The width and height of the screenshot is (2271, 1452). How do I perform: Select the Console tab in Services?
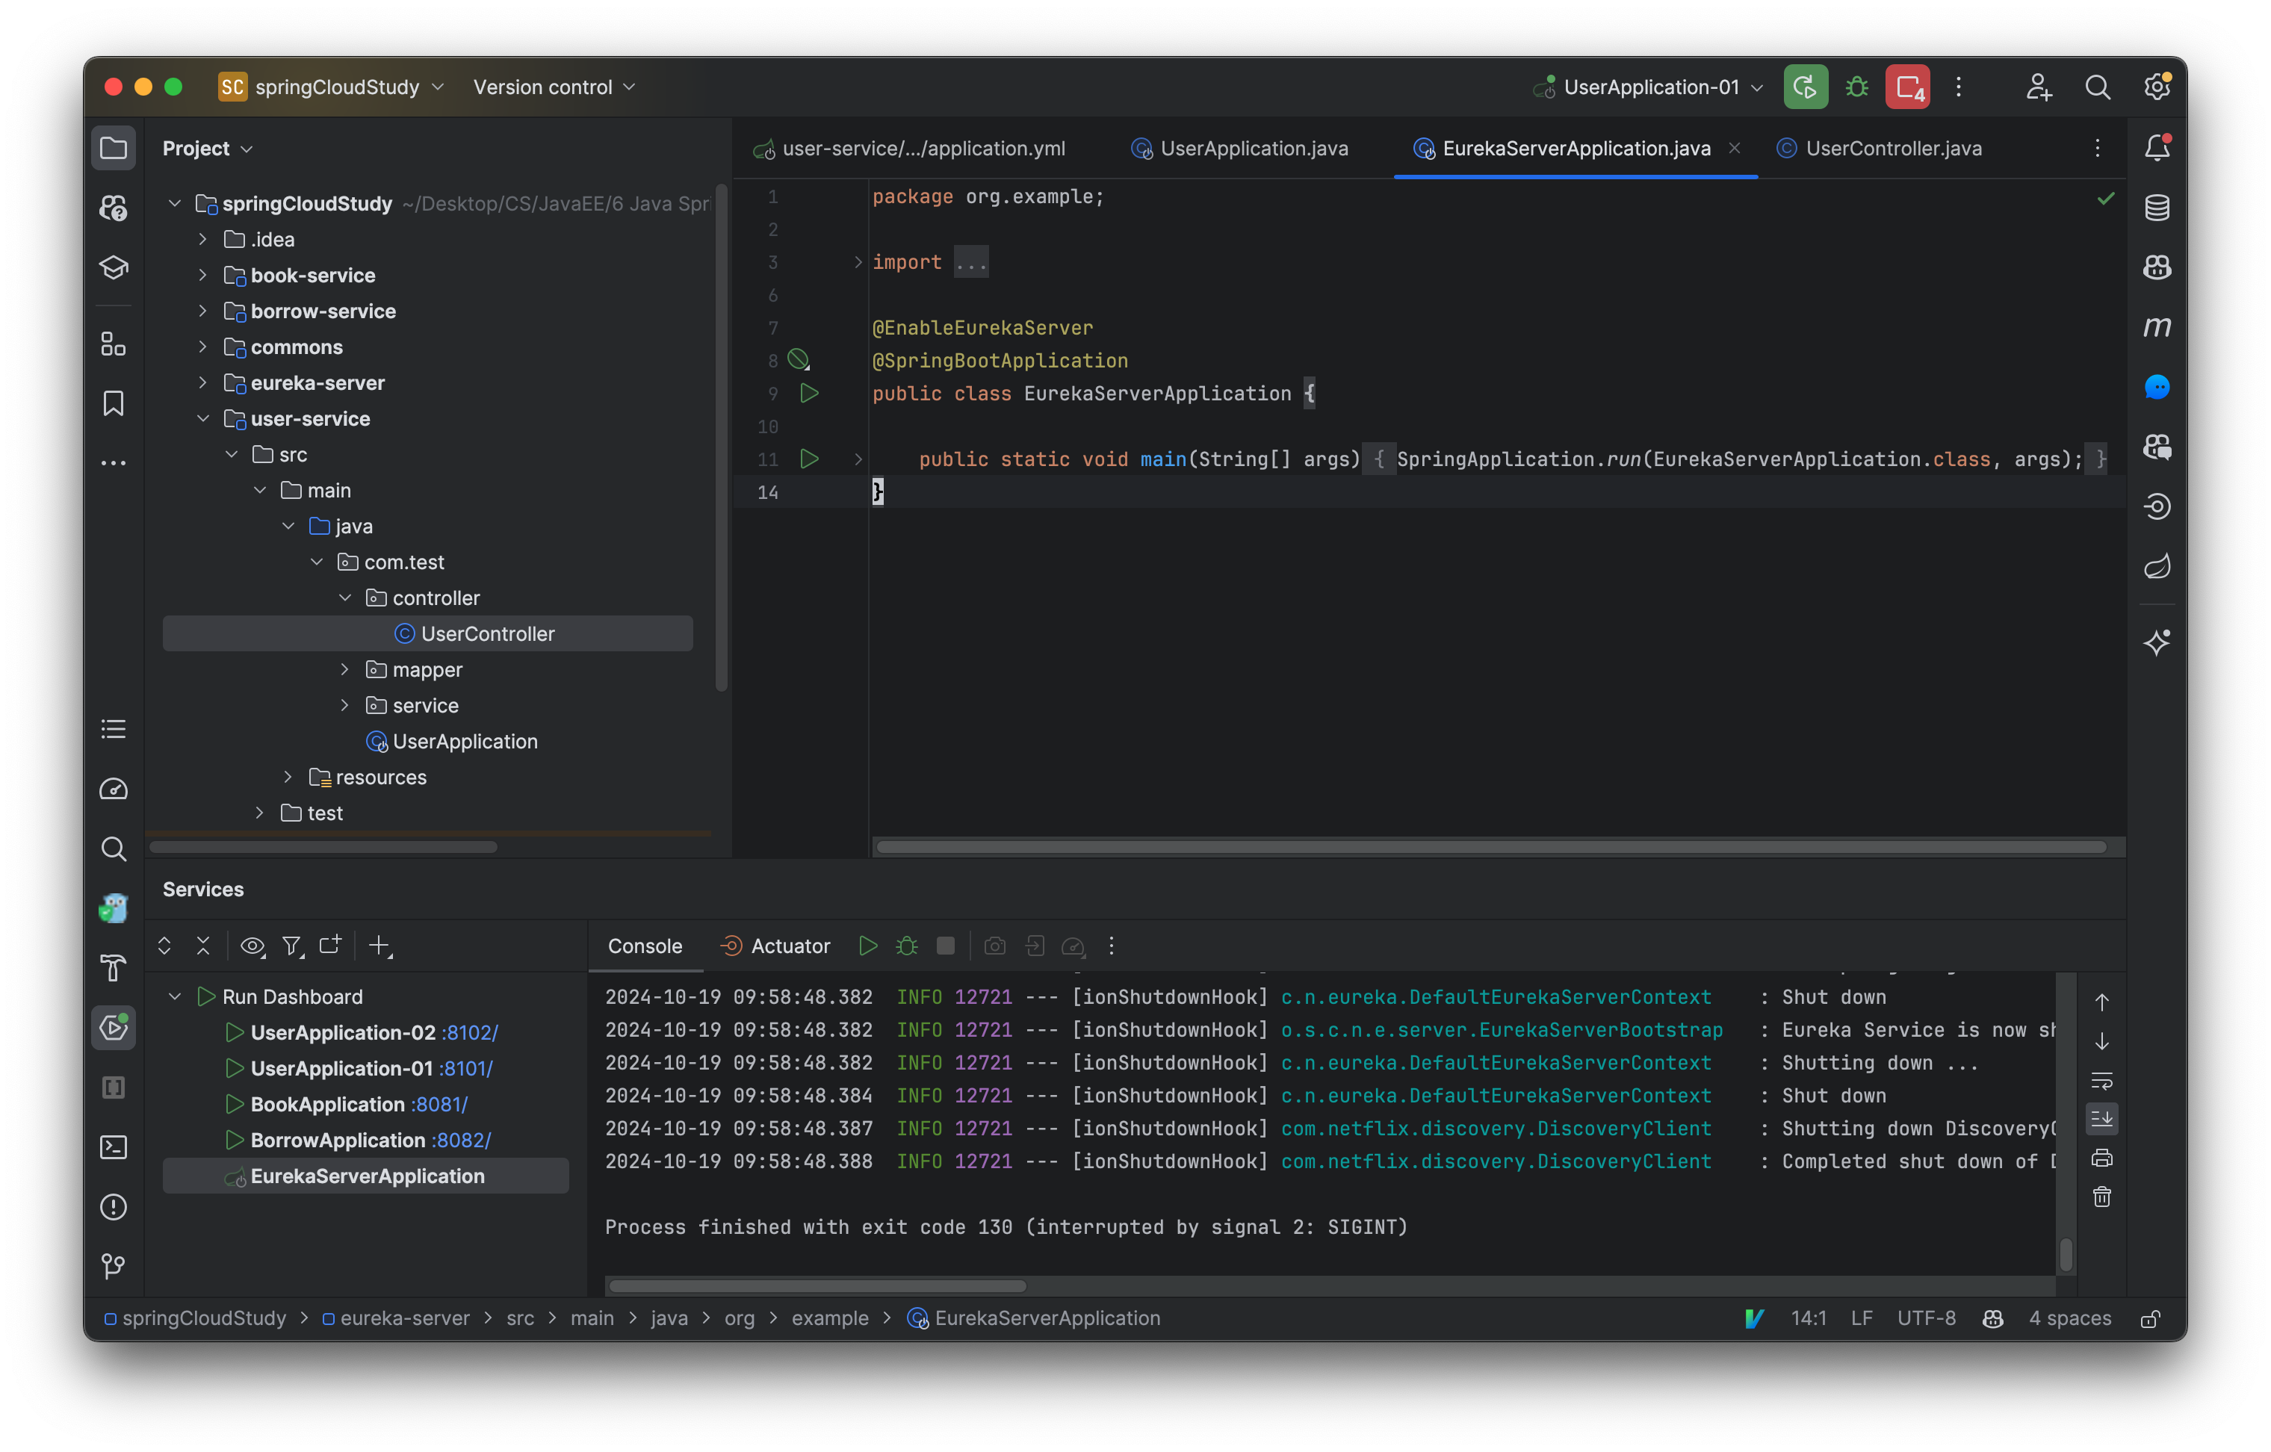click(x=645, y=946)
